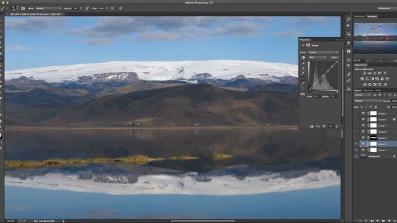Hide the Curves 1 layer
Viewport: 397px width, 223px height.
[x=356, y=150]
